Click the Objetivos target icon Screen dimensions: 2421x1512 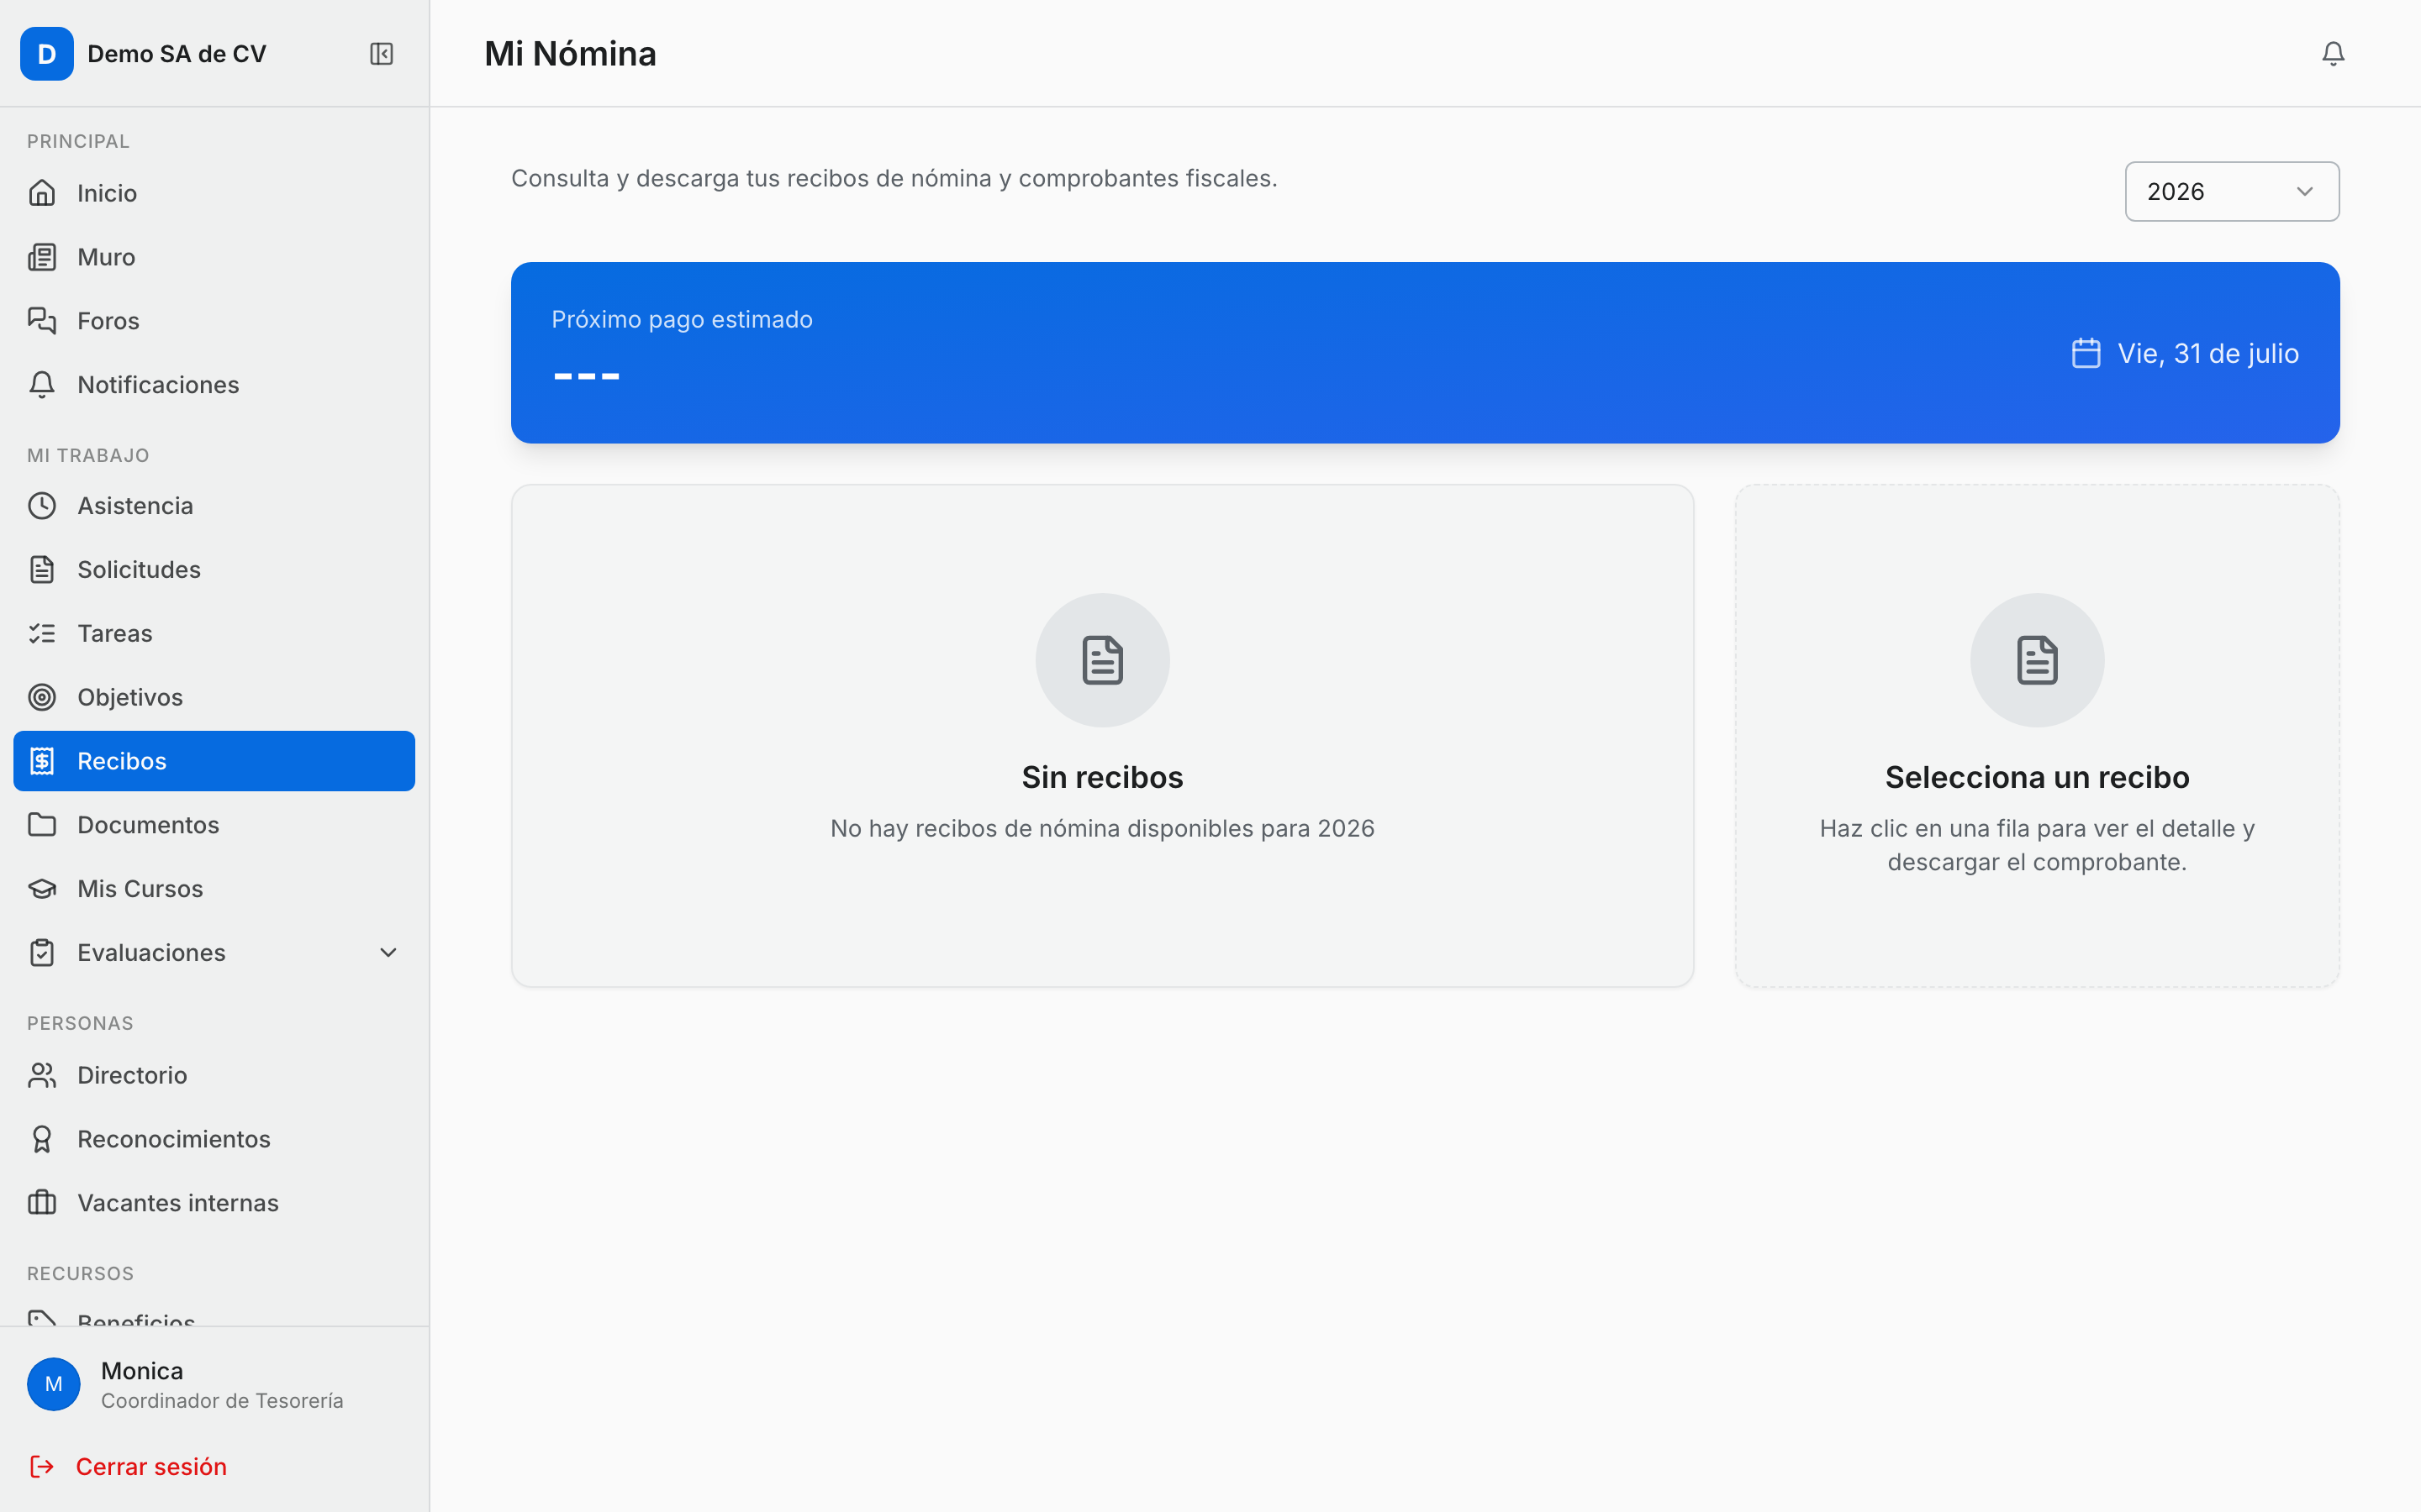[x=42, y=698]
